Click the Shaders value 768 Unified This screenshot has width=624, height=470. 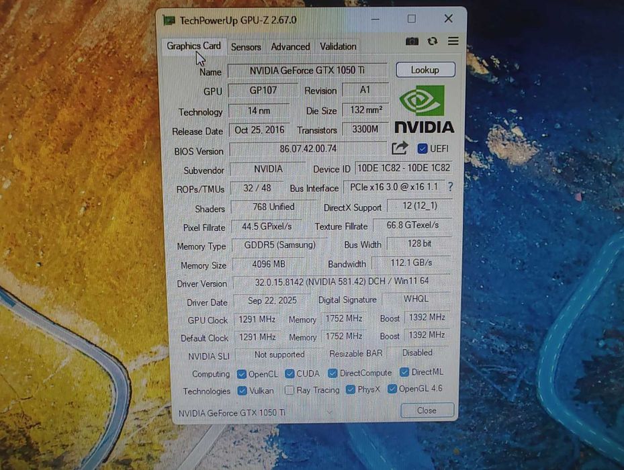click(x=273, y=207)
